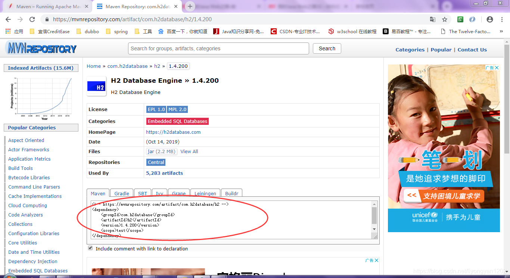Show more bookmarks via the chevron
Screen dimensions: 510x278
click(x=501, y=31)
